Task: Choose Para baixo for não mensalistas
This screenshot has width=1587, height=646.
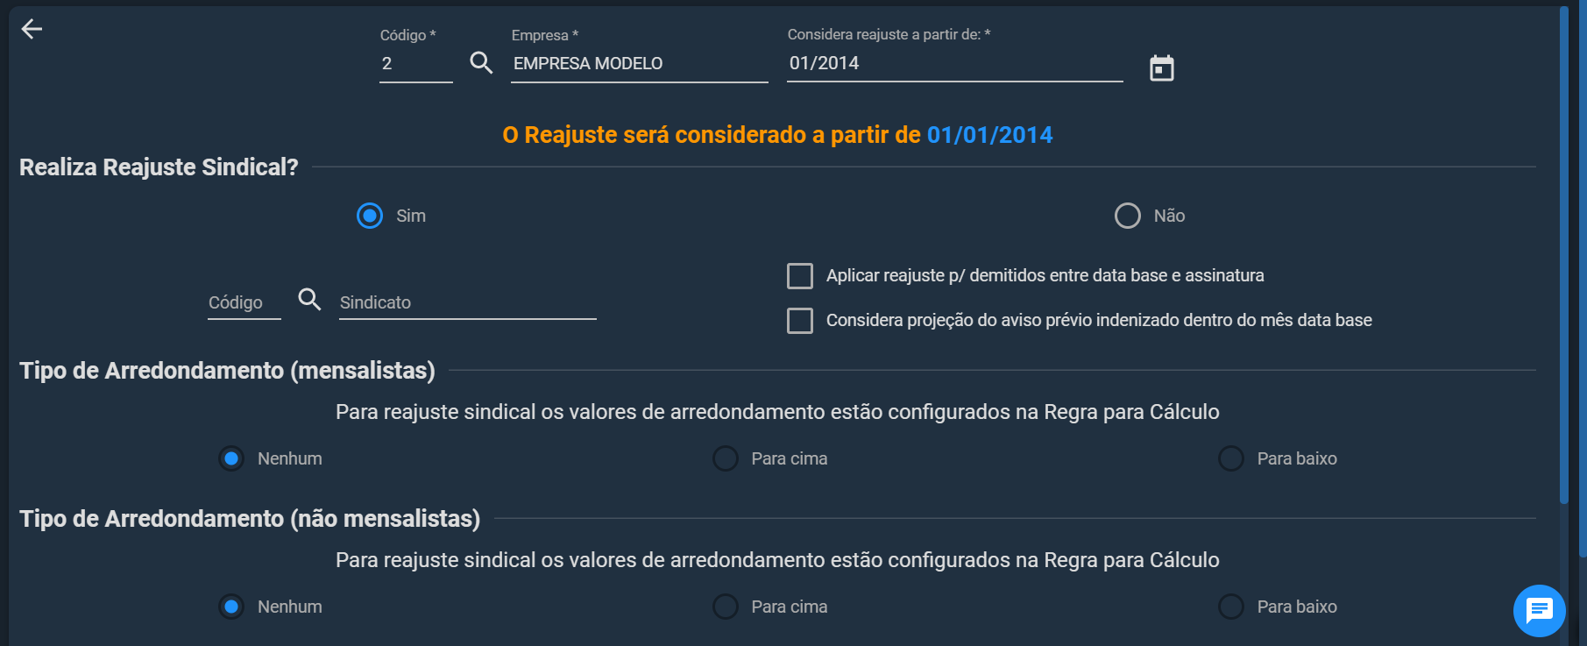Action: (x=1231, y=607)
